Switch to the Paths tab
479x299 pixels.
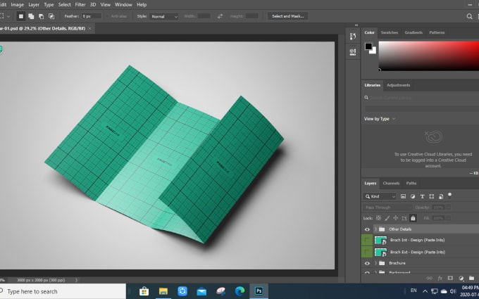[411, 184]
